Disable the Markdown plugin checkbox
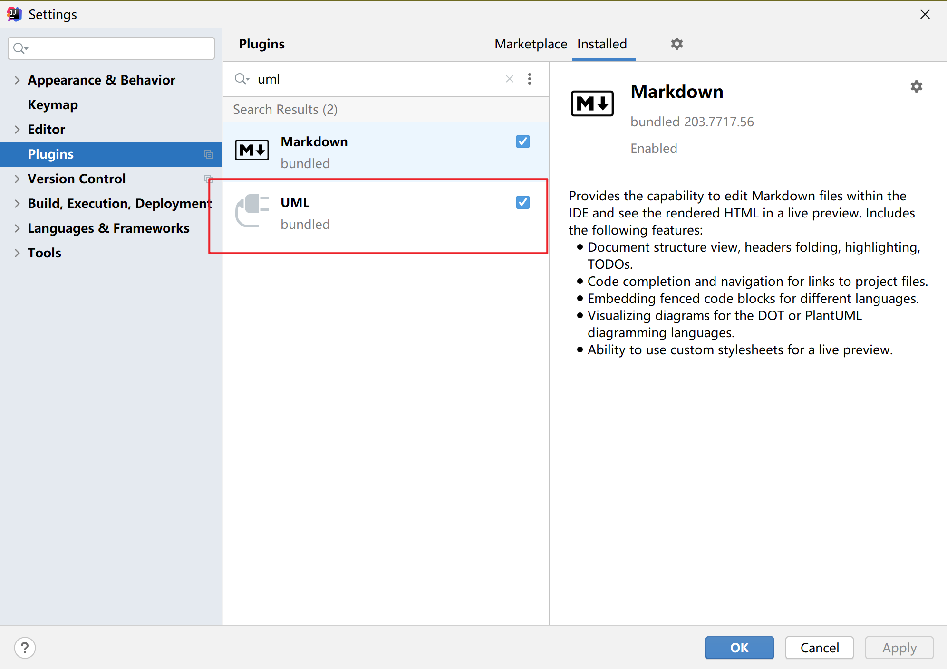 (522, 141)
